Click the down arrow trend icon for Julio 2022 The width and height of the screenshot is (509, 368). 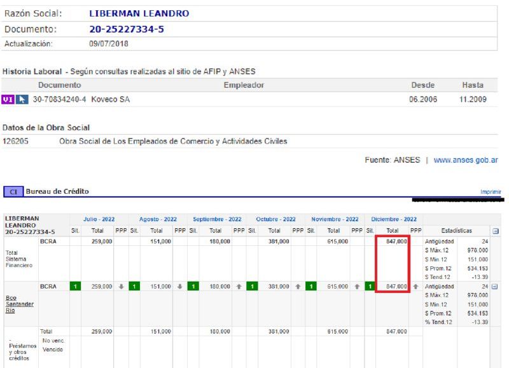121,287
